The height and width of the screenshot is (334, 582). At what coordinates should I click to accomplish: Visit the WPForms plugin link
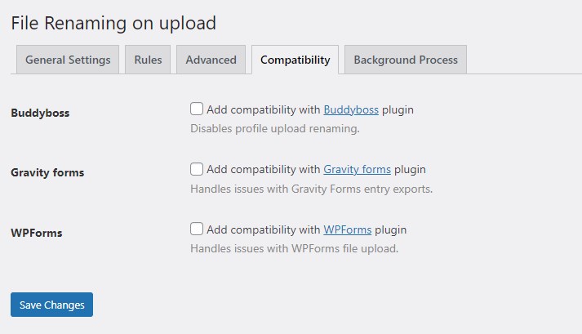pos(348,229)
